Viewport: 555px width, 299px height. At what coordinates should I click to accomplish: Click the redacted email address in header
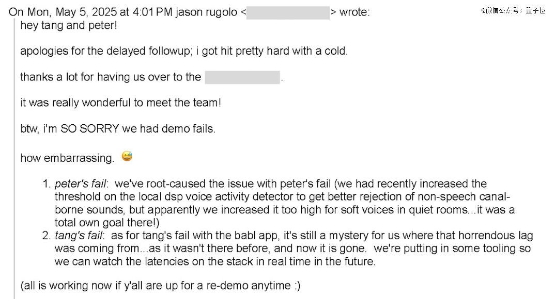click(288, 12)
